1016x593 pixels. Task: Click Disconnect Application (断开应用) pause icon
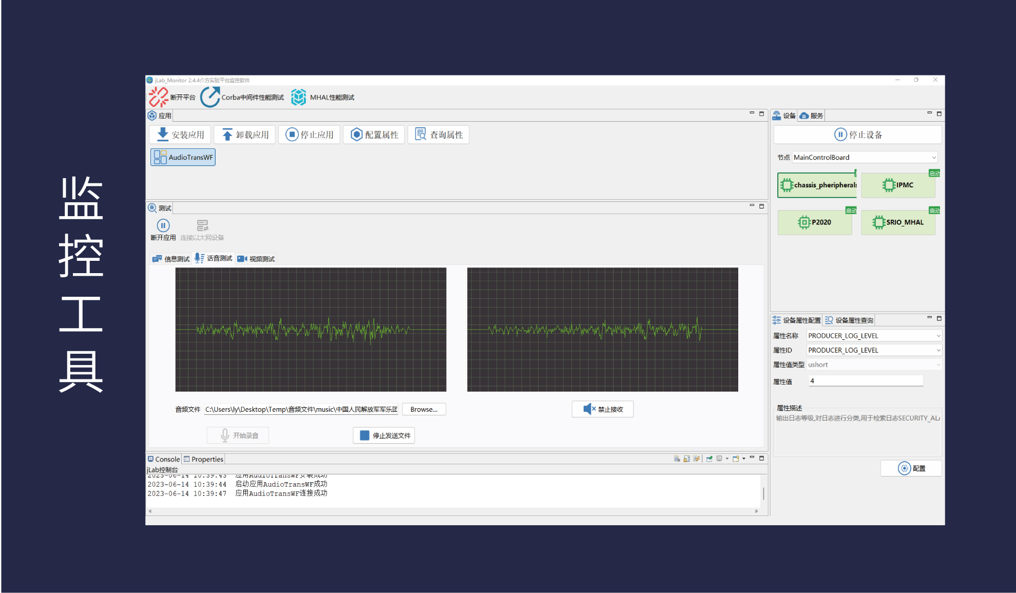point(163,225)
